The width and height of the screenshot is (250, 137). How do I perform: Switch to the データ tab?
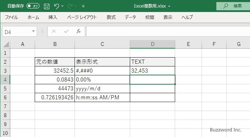[130, 17]
